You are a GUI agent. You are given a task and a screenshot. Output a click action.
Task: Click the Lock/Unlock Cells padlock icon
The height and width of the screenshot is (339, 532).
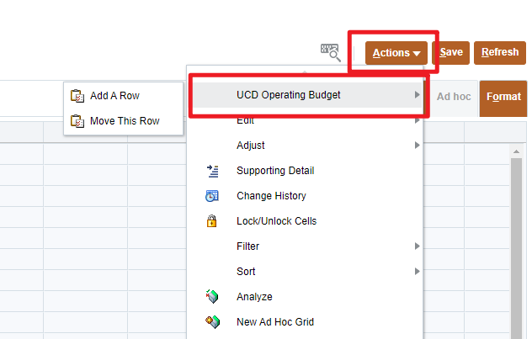pos(212,221)
